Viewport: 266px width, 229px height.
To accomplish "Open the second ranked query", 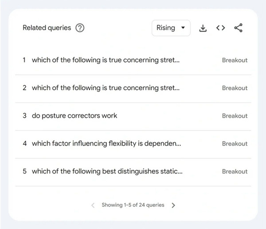I will tap(106, 88).
